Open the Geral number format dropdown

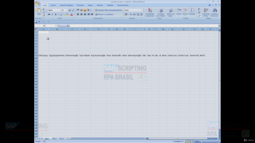click(x=142, y=10)
